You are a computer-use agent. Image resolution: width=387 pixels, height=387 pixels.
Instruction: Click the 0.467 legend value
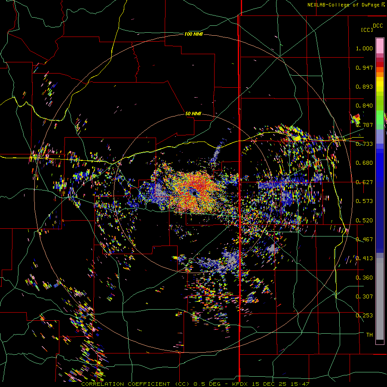point(364,240)
